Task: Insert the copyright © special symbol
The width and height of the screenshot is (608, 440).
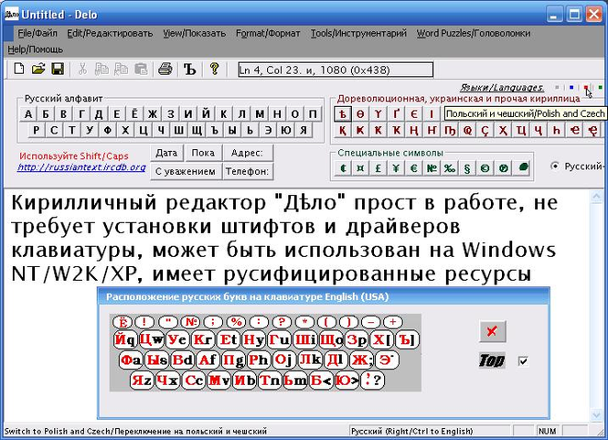Action: [485, 168]
